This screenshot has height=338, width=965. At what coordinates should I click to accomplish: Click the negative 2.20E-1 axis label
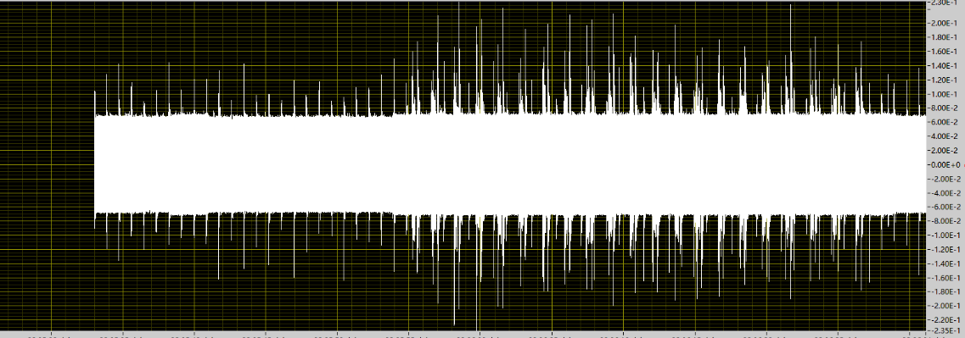coord(946,320)
